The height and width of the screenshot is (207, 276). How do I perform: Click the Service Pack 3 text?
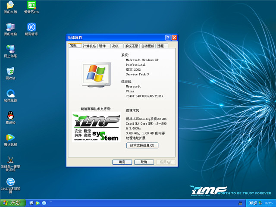point(137,74)
